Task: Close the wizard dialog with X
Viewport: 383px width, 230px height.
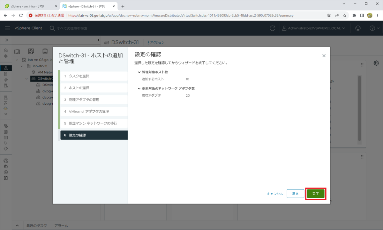Action: pos(324,56)
